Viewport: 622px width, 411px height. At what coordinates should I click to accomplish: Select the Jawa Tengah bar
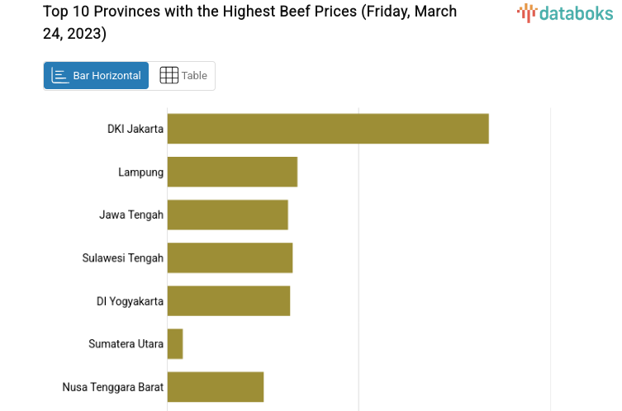(227, 215)
